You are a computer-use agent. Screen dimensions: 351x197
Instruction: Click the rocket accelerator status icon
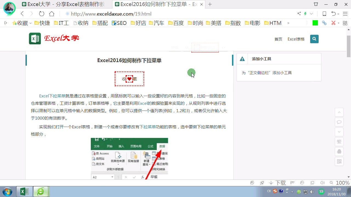click(262, 183)
